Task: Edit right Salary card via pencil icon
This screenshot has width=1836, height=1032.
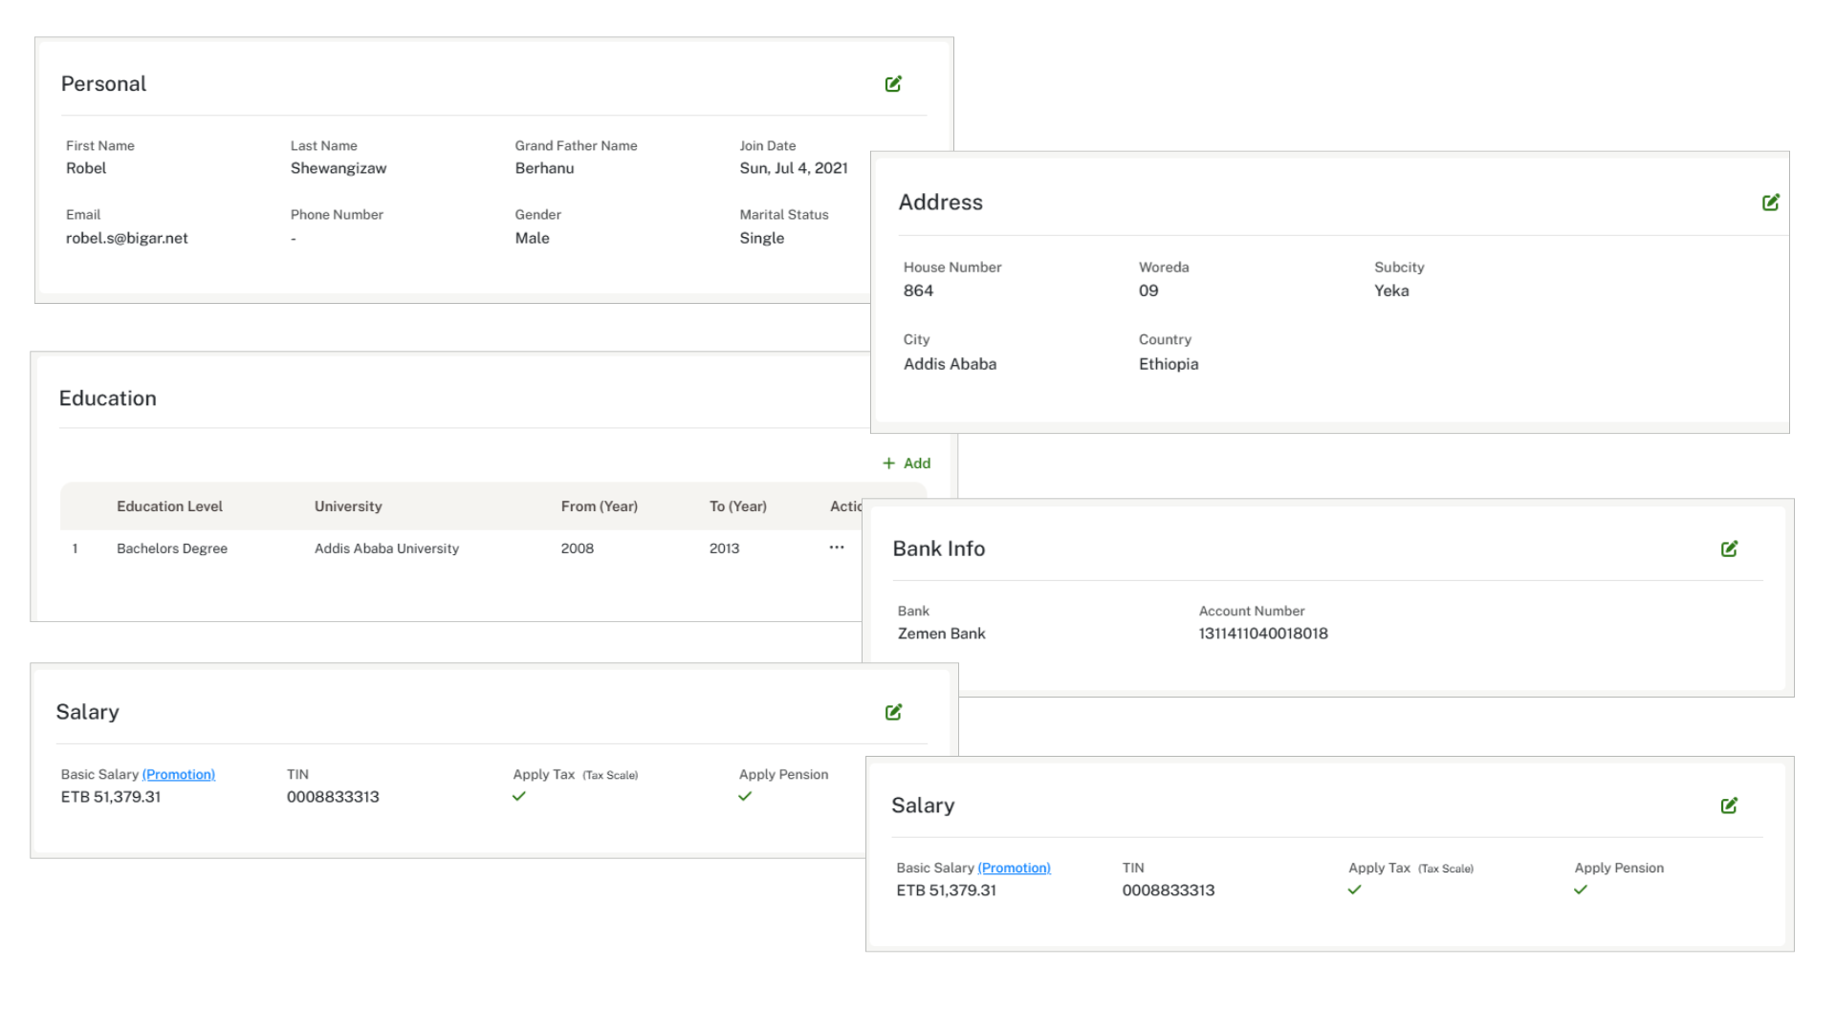Action: [1729, 806]
